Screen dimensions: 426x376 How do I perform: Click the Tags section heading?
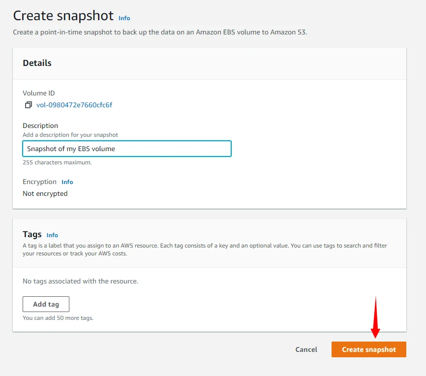point(32,235)
